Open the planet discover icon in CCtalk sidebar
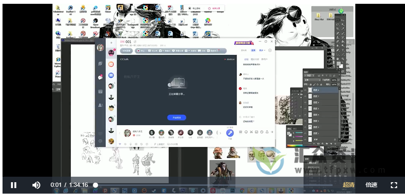Screen dimensions: 405x194 point(100,63)
